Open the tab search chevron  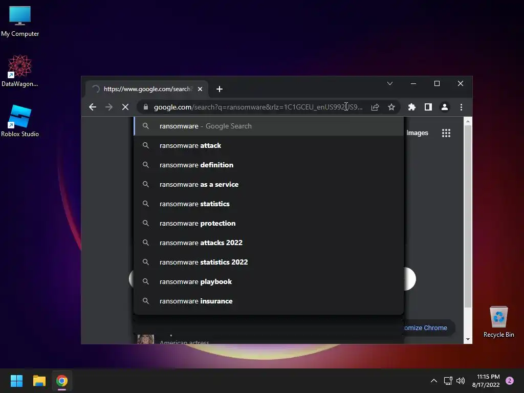(x=389, y=83)
